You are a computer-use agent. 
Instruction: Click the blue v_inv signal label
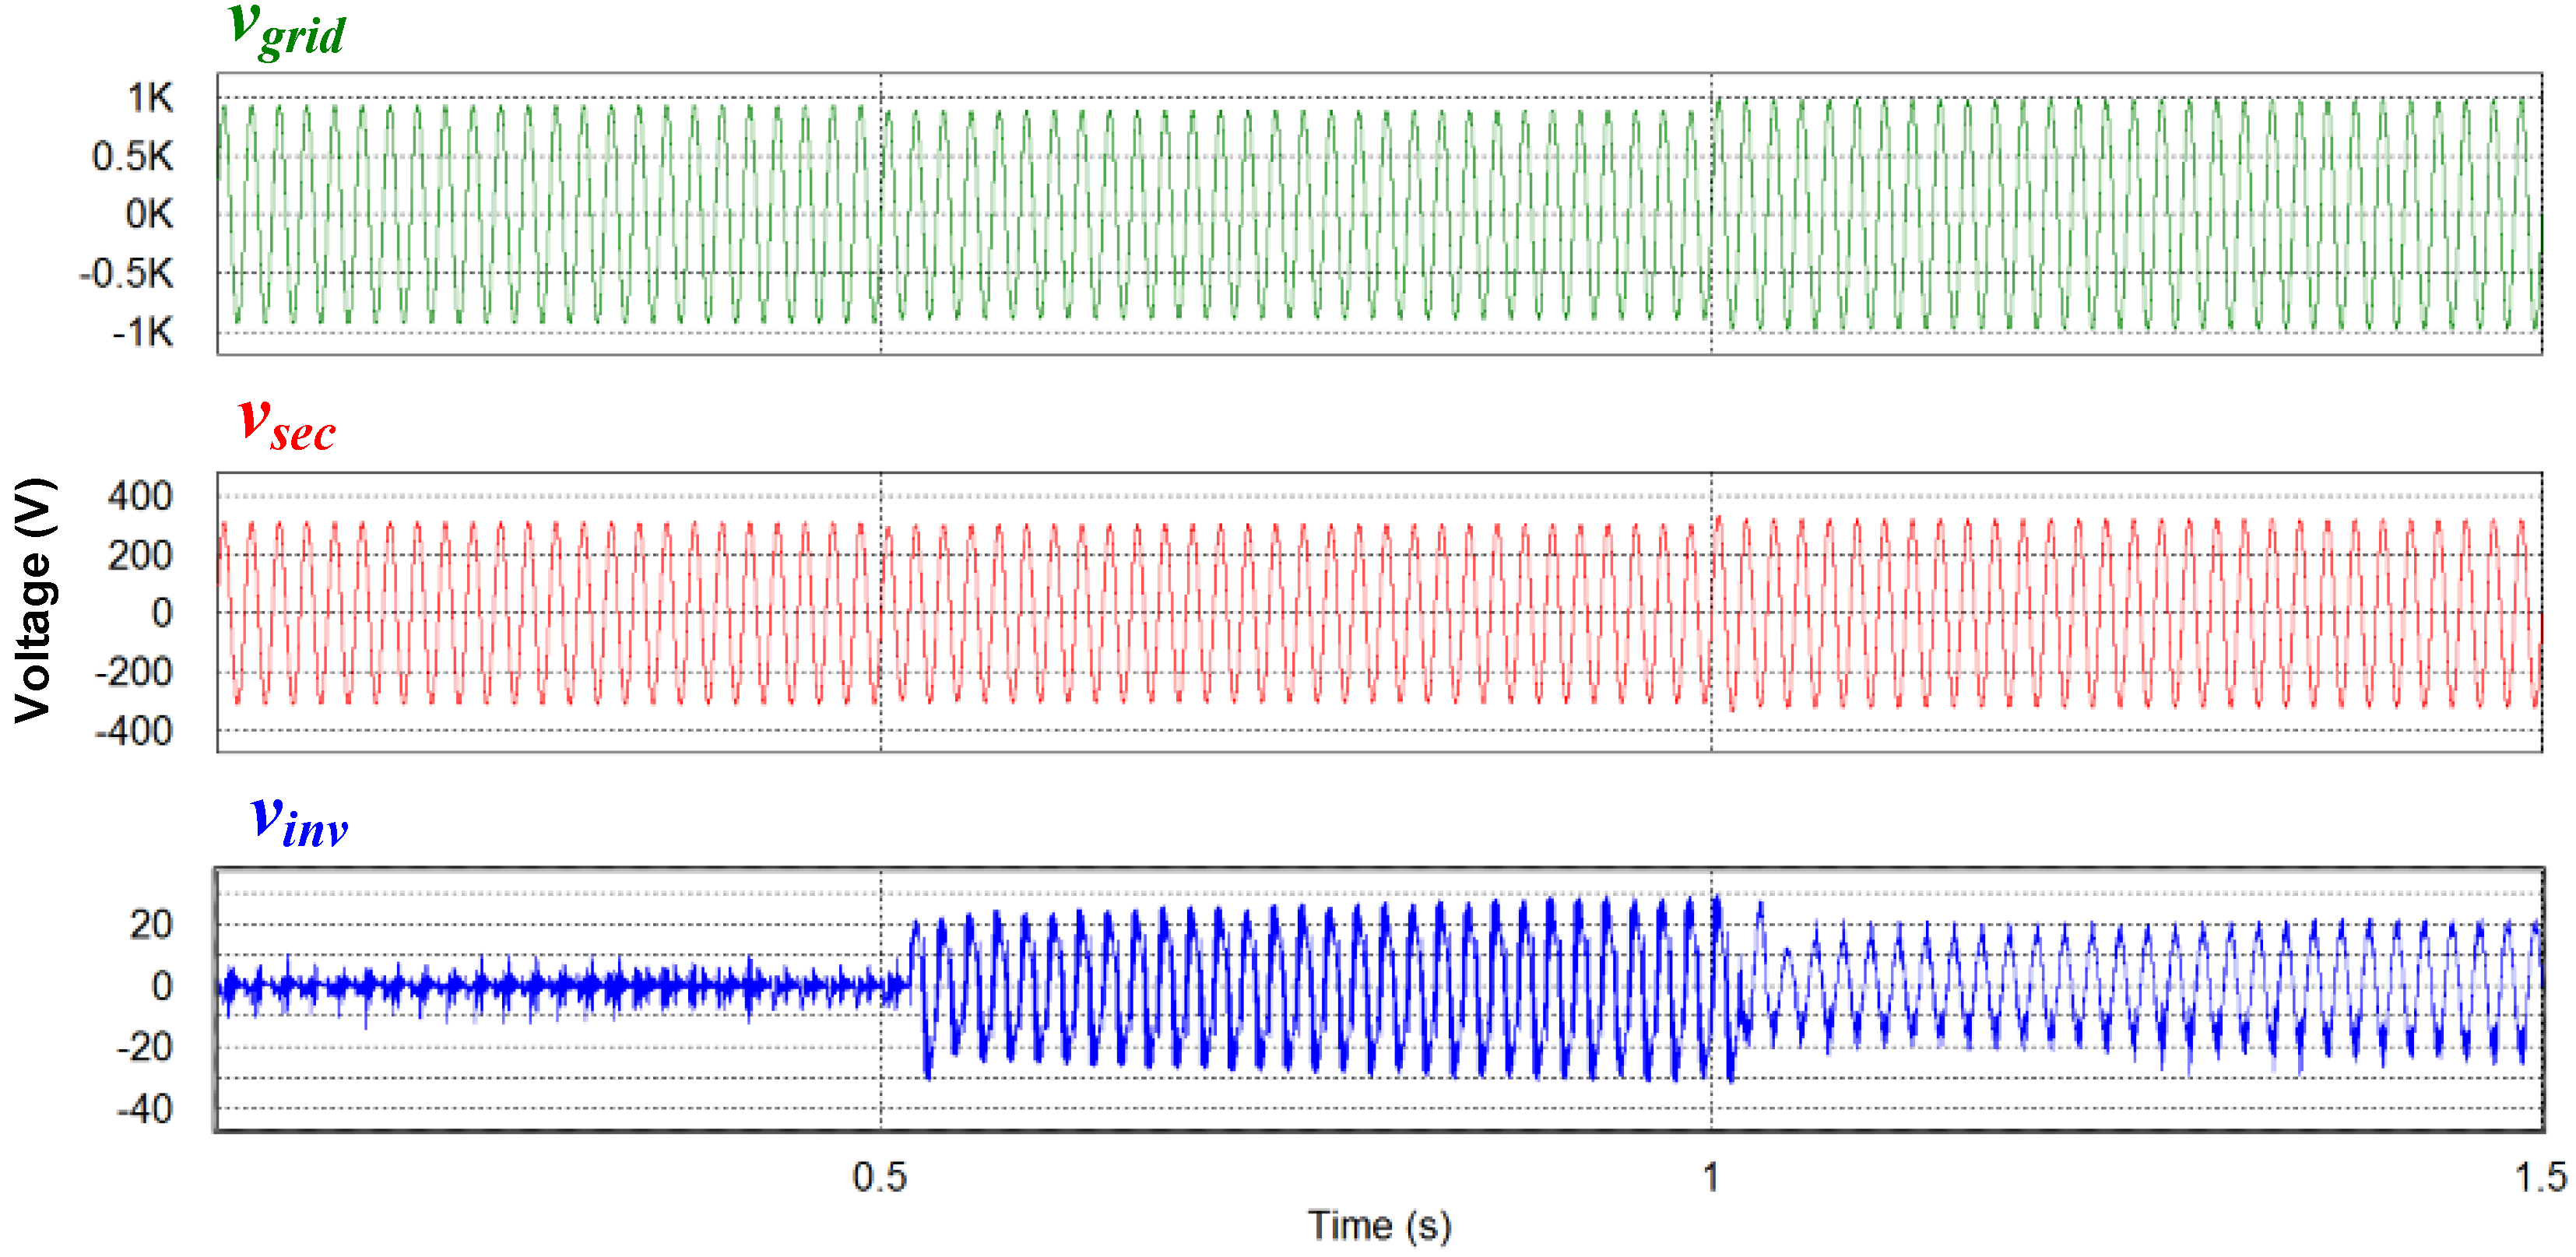click(298, 822)
